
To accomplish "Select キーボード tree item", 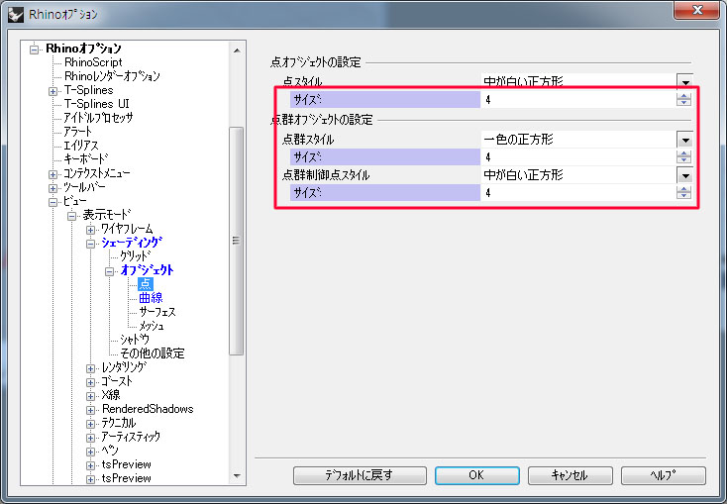I will 86,159.
